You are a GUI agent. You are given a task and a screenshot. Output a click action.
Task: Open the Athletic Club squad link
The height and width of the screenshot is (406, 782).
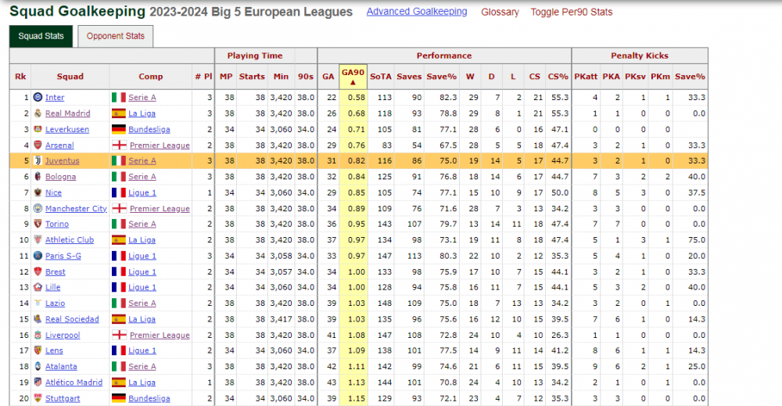click(x=70, y=240)
